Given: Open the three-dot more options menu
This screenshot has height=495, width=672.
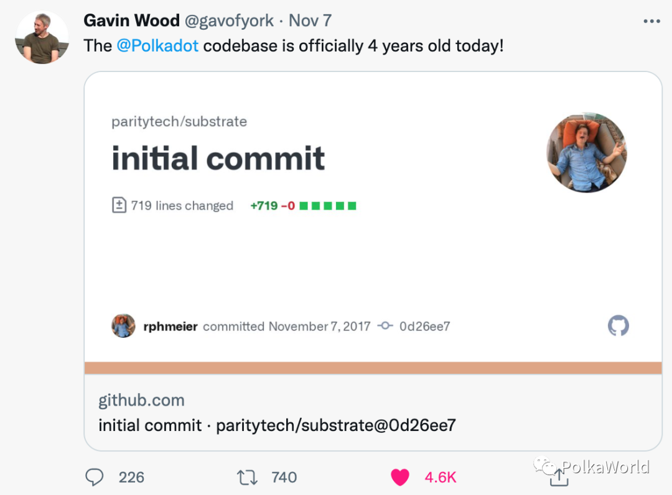Looking at the screenshot, I should tap(651, 21).
